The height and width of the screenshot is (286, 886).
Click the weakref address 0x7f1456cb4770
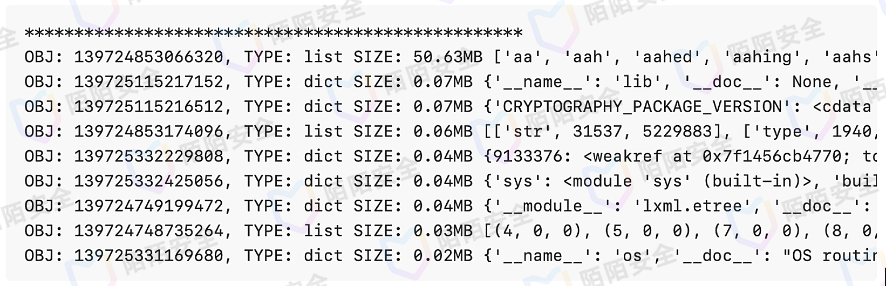point(772,156)
